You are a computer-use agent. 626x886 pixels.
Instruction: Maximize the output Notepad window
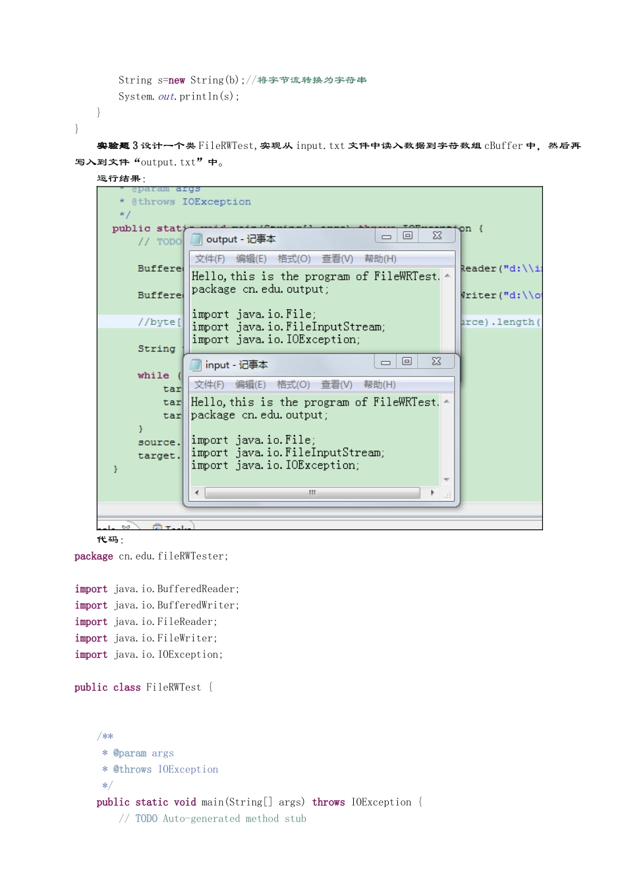tap(408, 235)
